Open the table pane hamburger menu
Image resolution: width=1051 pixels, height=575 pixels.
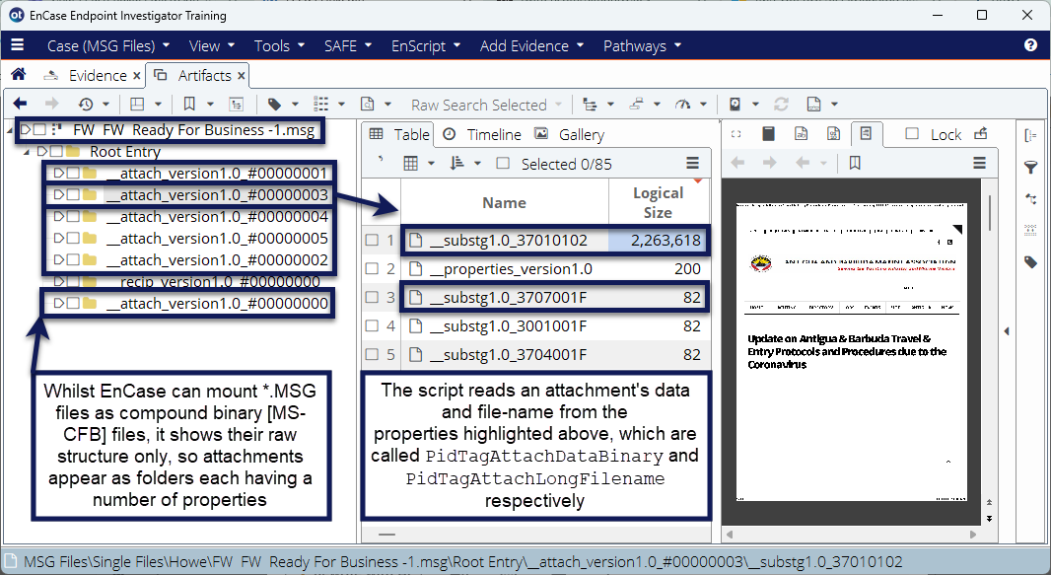click(693, 164)
